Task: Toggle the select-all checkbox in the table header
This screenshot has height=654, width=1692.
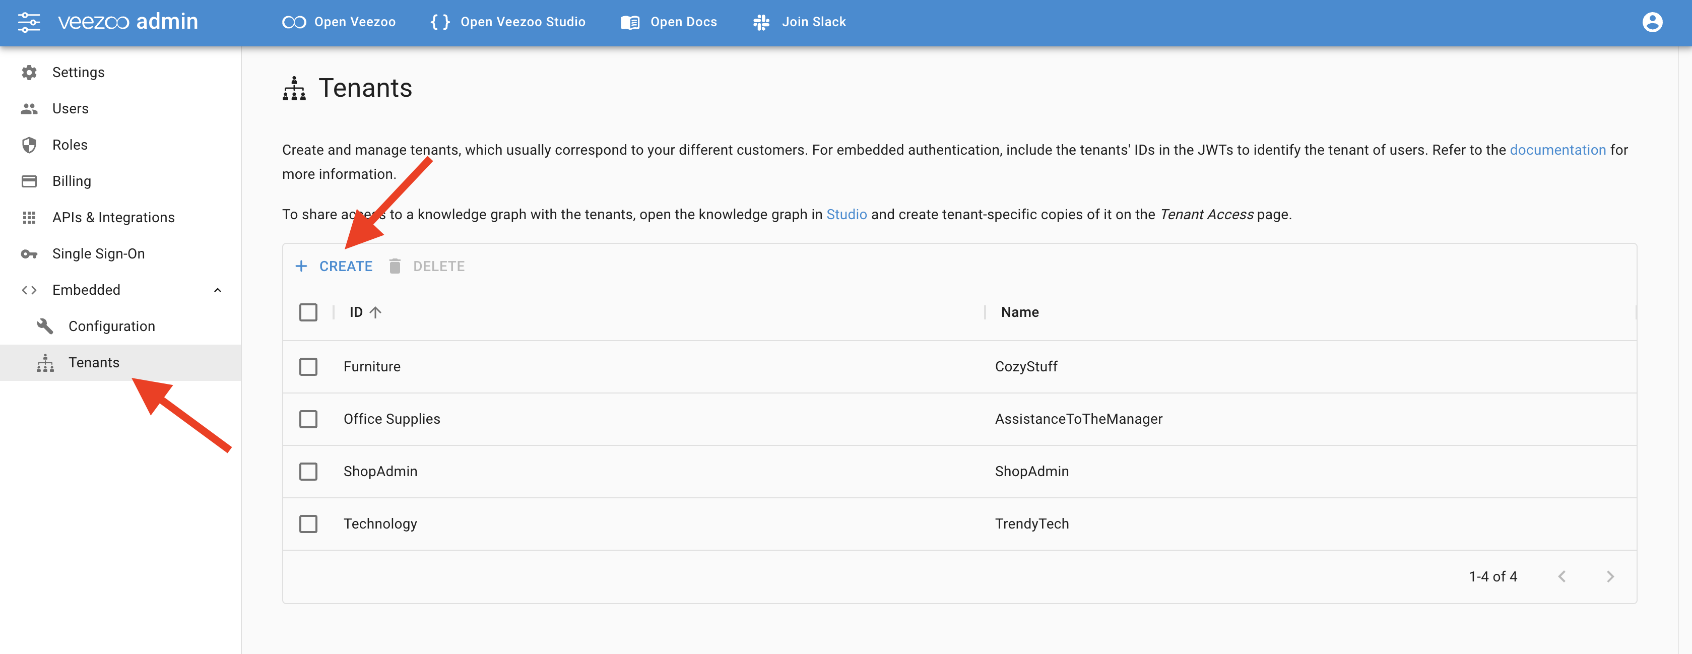Action: [x=308, y=312]
